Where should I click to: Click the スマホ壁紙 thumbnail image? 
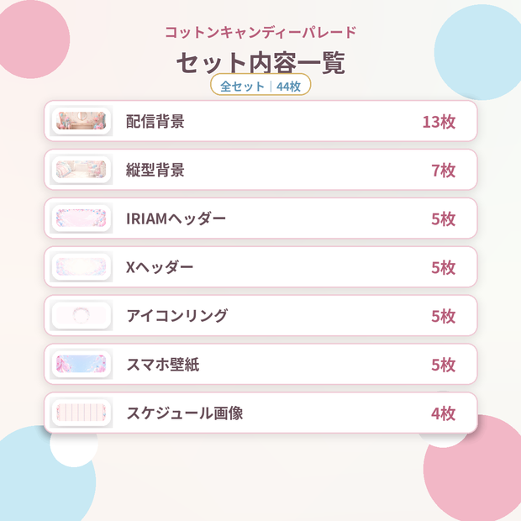[81, 364]
